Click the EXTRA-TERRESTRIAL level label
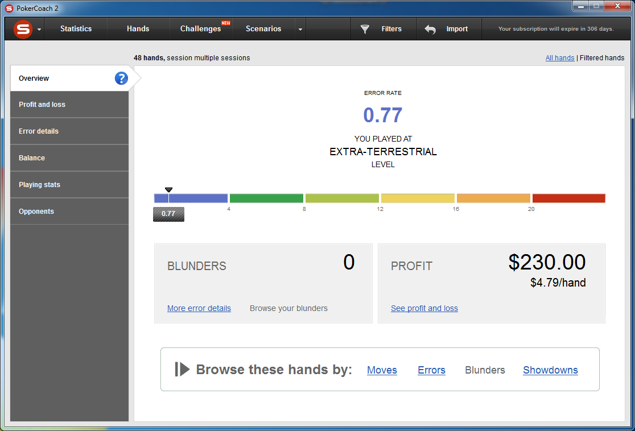This screenshot has width=635, height=431. [x=383, y=152]
